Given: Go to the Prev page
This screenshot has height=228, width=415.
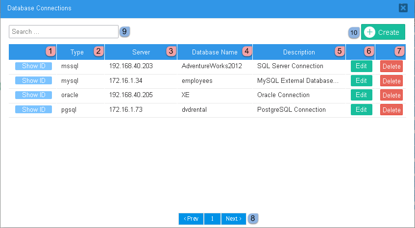Looking at the screenshot, I should tap(191, 219).
